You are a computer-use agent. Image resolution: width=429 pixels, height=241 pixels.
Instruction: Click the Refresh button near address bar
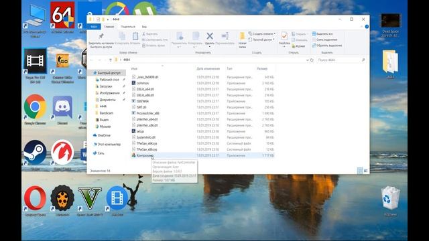pos(312,60)
